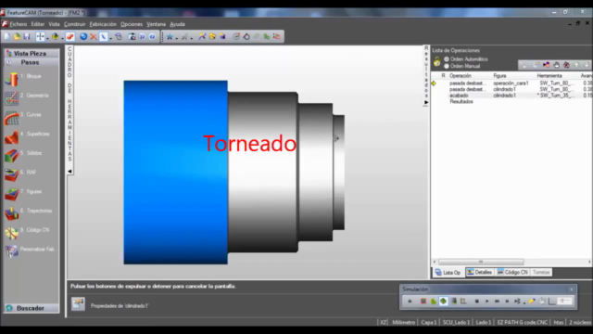Click the hand icon in operations toolbar
Image resolution: width=593 pixels, height=334 pixels.
tap(556, 65)
